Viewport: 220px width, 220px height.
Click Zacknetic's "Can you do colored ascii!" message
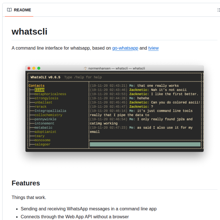175,102
